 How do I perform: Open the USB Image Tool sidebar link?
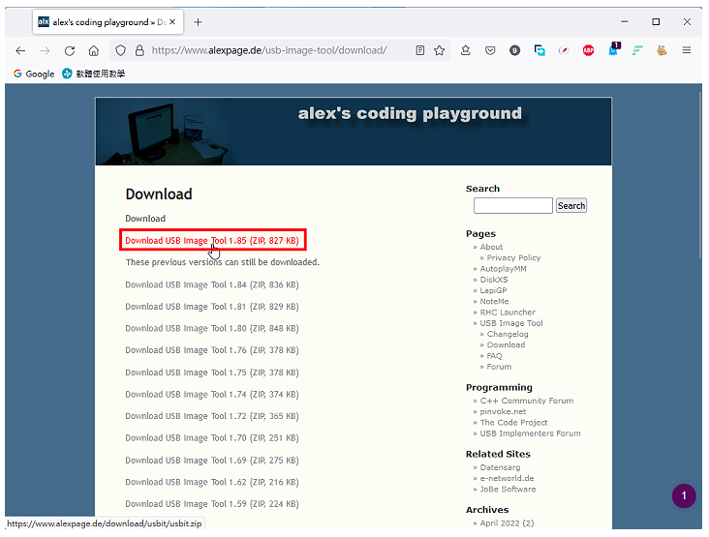click(511, 323)
